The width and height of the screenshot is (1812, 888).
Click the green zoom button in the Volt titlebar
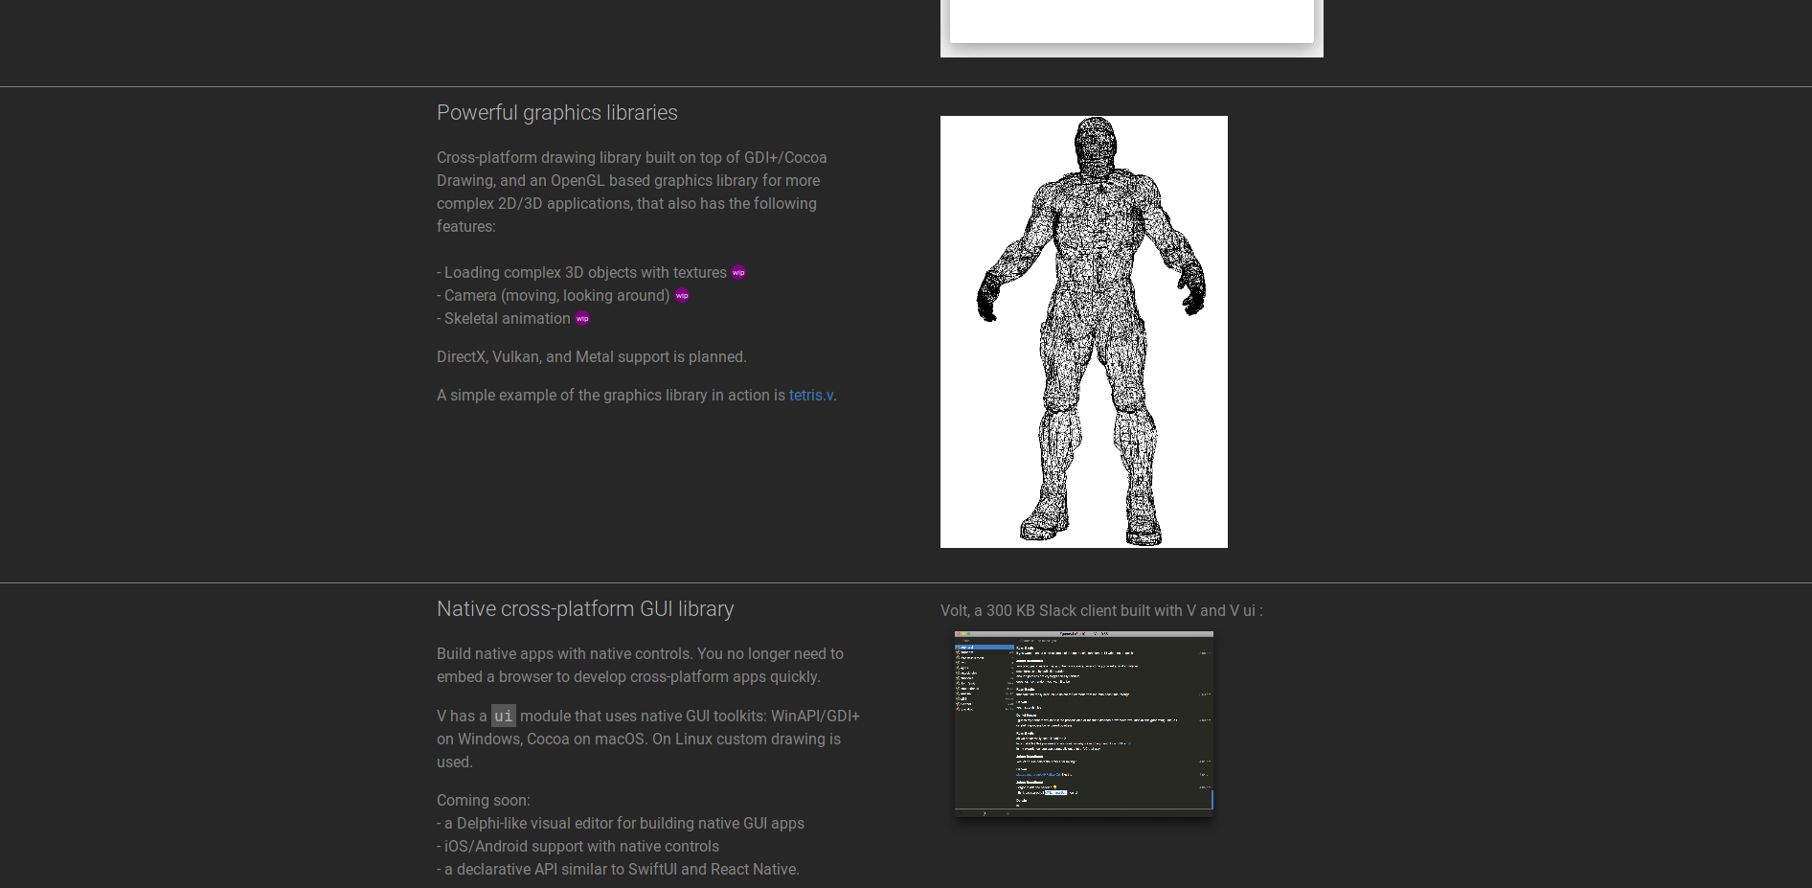click(969, 633)
